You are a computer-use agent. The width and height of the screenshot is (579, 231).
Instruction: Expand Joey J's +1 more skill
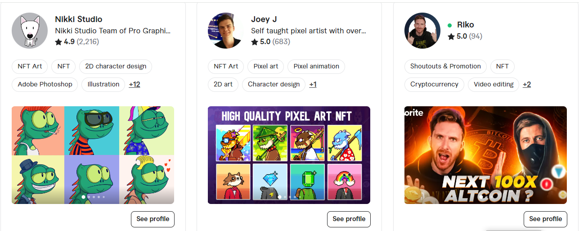coord(313,84)
